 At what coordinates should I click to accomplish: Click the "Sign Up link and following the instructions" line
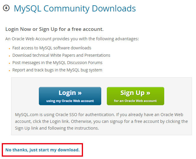click(57, 128)
